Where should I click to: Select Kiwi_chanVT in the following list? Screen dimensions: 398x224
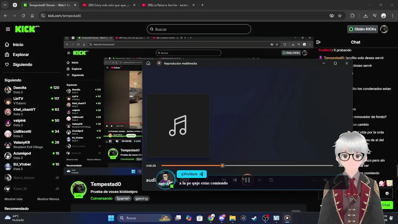click(x=32, y=112)
